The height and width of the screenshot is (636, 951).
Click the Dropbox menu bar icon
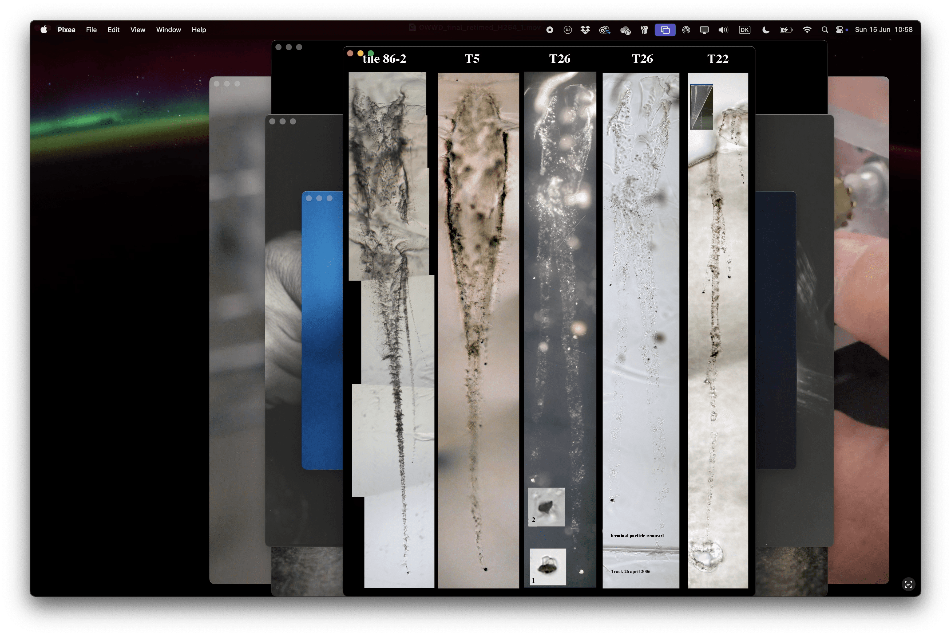pyautogui.click(x=585, y=30)
